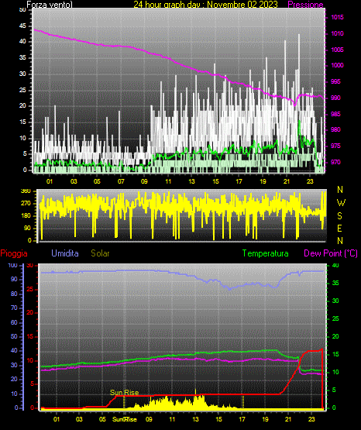Click the '24 hour graph day : Novembre 02 2023' heading
The width and height of the screenshot is (361, 430).
coord(205,5)
